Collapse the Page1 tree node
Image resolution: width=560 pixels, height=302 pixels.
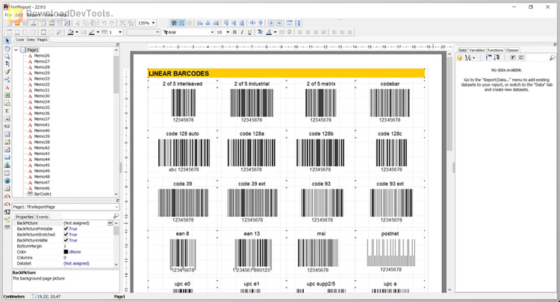tap(16, 50)
